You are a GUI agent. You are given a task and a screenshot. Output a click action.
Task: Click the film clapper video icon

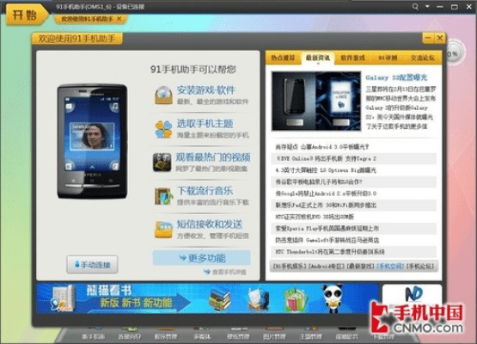click(x=162, y=163)
